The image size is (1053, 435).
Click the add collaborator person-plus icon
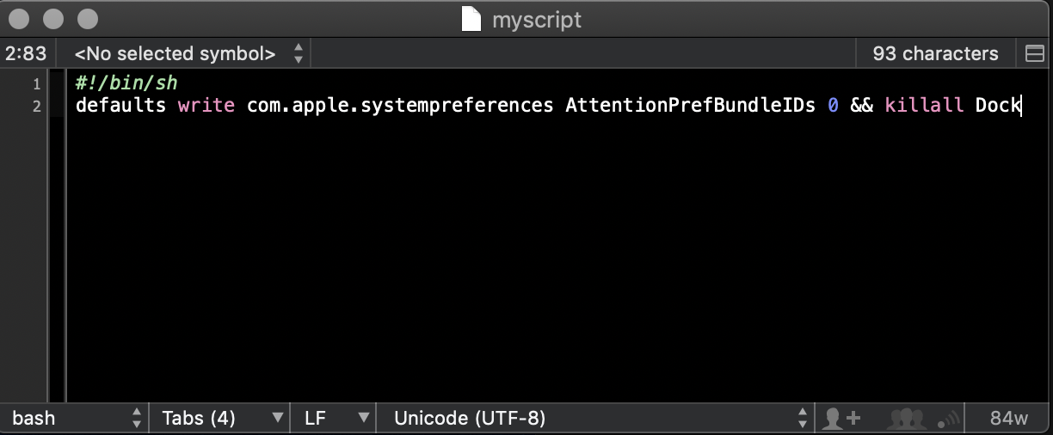841,418
